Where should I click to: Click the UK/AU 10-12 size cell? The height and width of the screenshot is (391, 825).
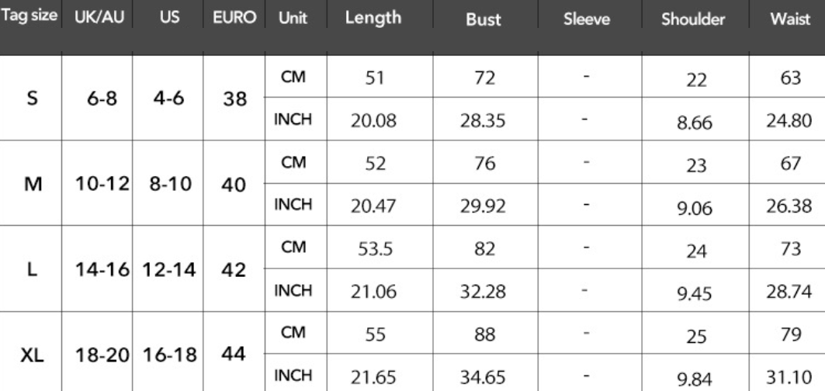pos(102,184)
